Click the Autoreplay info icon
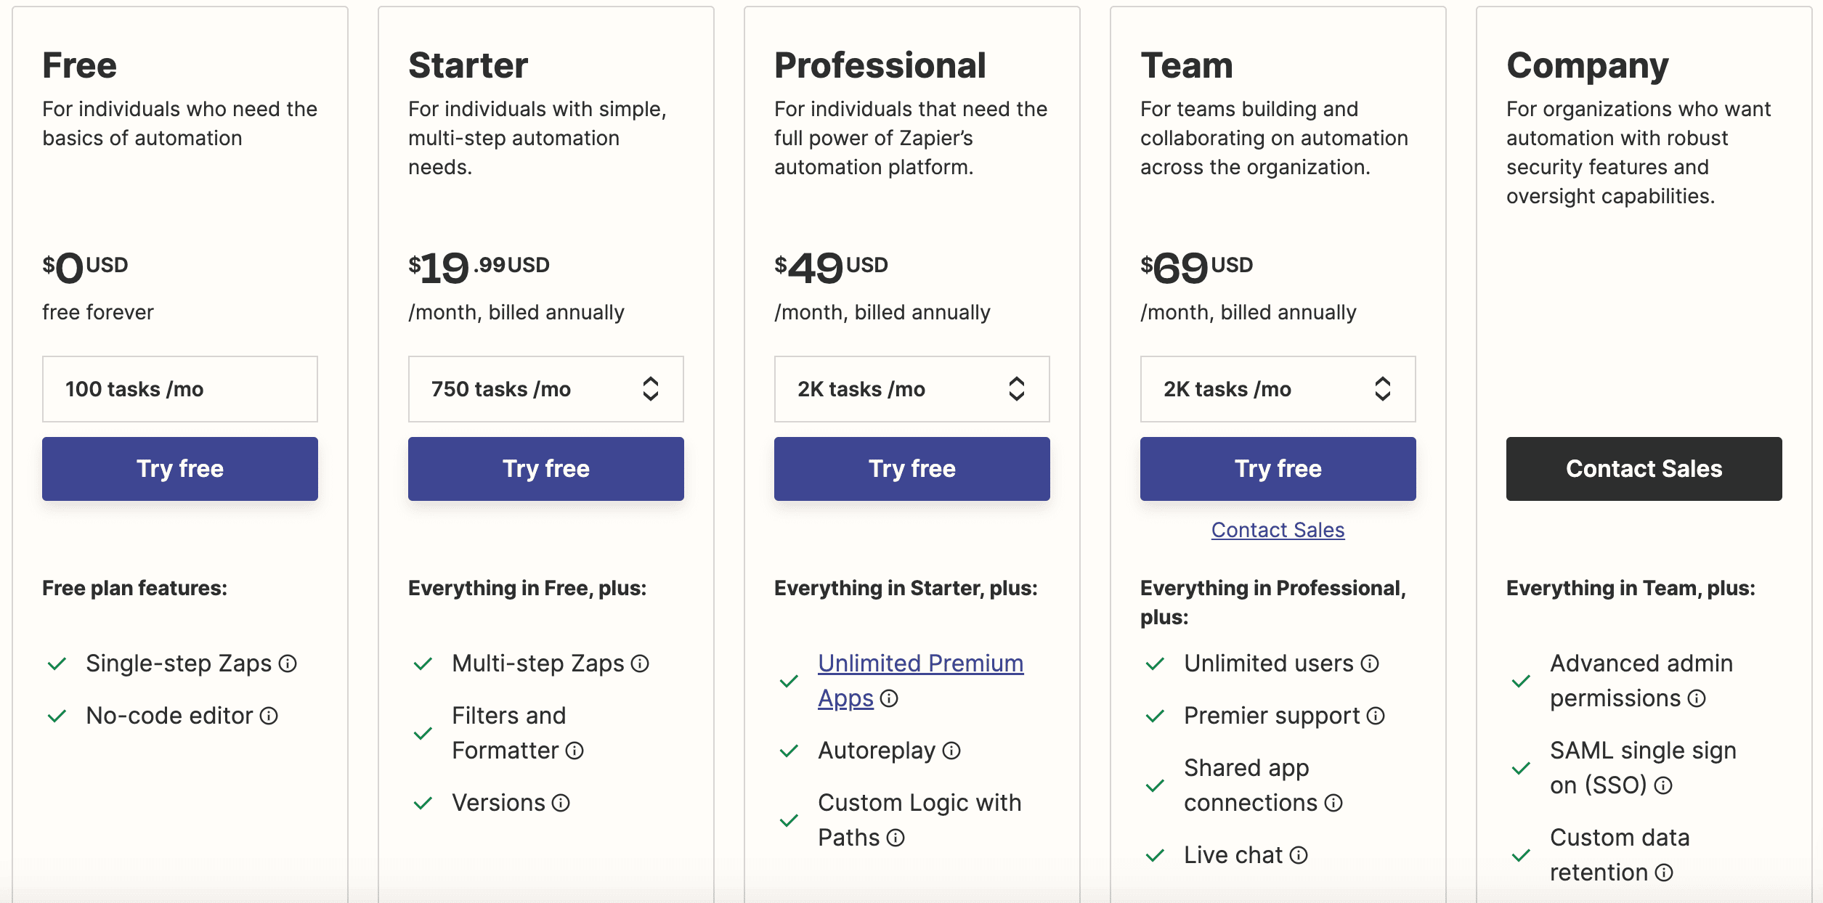 pos(951,751)
